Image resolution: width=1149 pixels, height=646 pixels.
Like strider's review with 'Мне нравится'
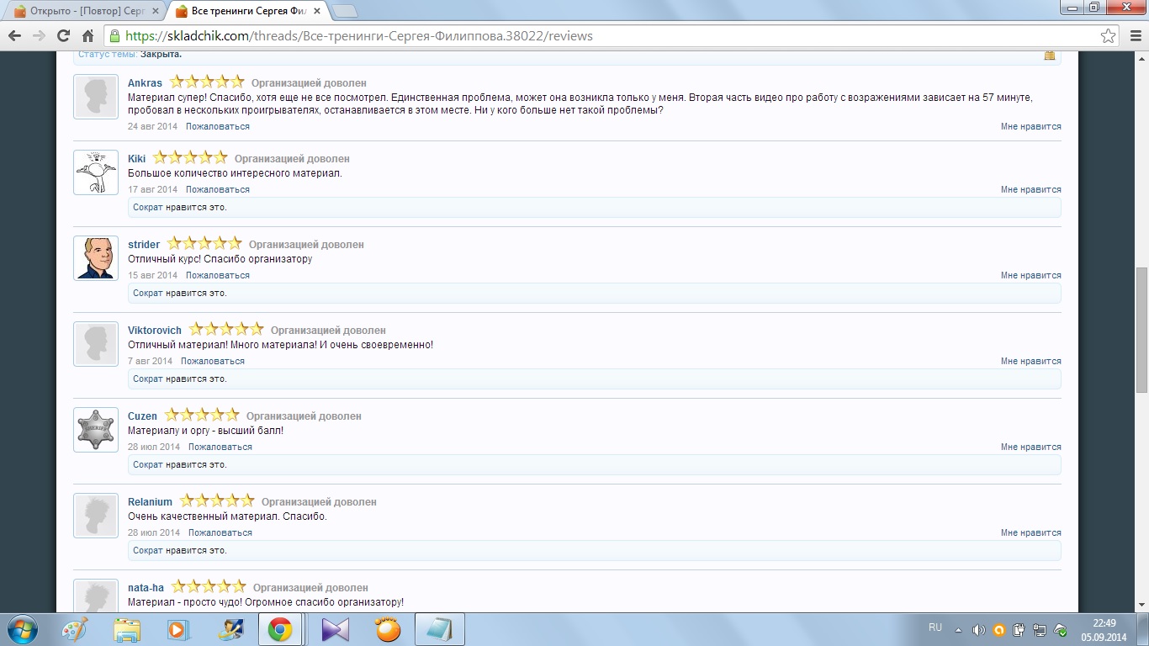pyautogui.click(x=1030, y=275)
